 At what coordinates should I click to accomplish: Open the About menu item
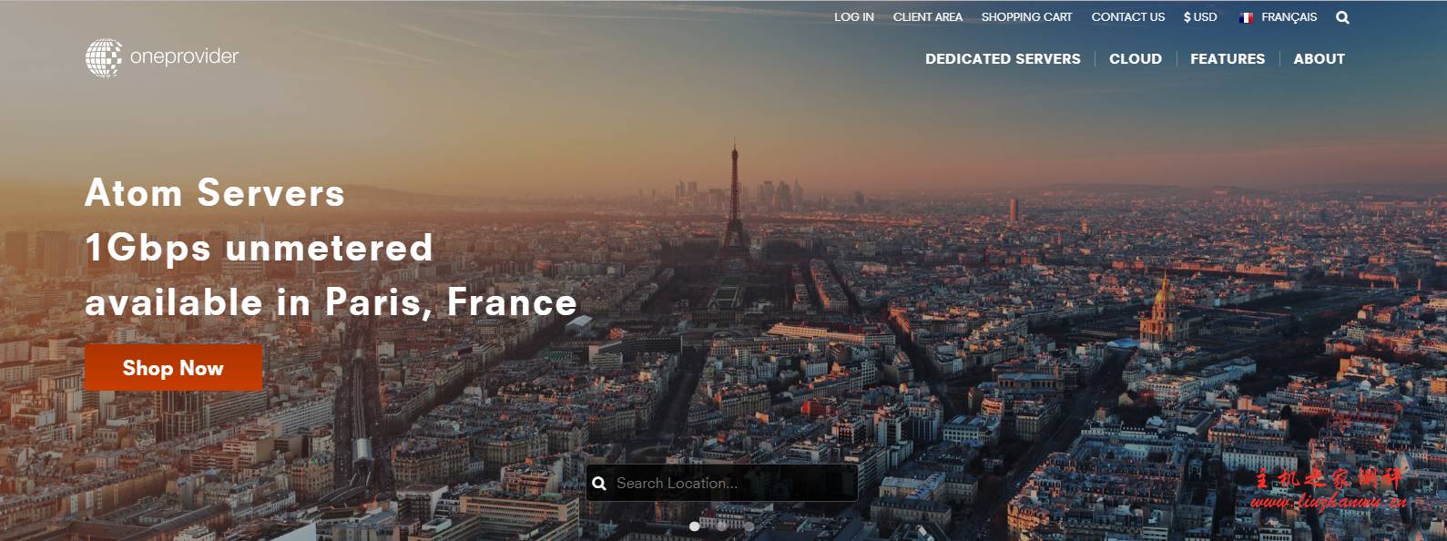pyautogui.click(x=1319, y=59)
